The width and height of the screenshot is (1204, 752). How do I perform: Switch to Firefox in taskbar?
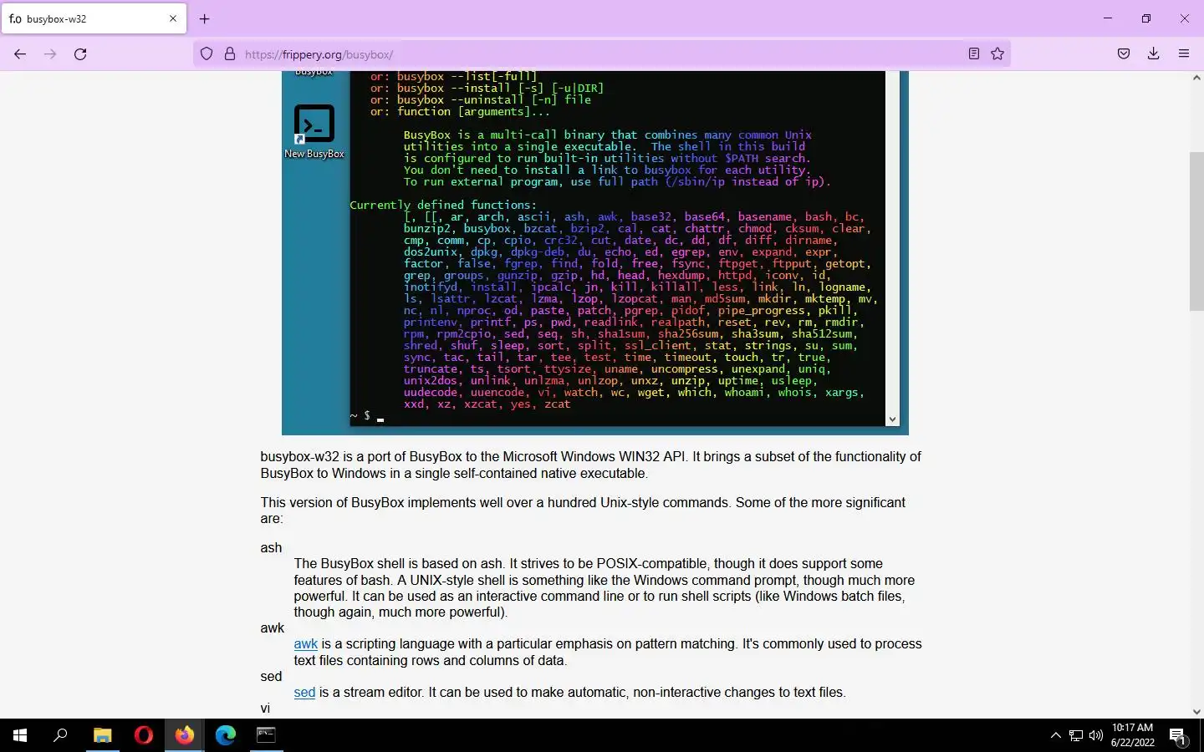(x=185, y=735)
